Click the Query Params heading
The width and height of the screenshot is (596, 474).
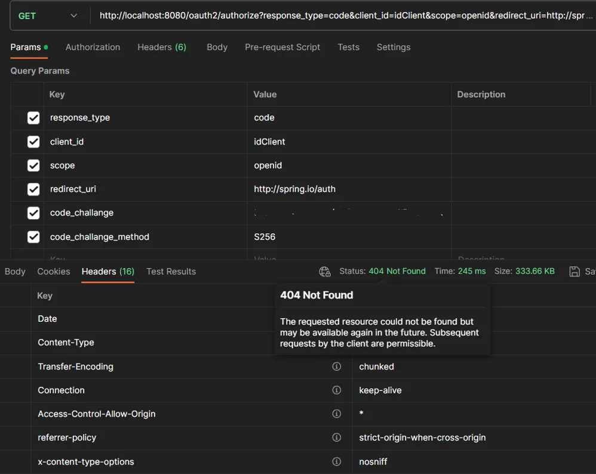click(40, 70)
